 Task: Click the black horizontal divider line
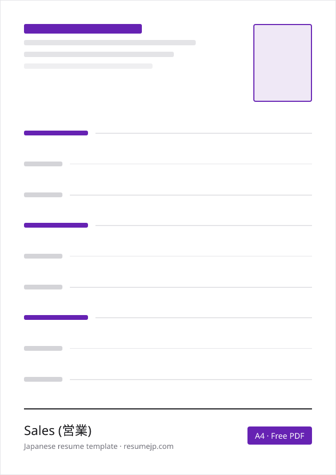(168, 409)
